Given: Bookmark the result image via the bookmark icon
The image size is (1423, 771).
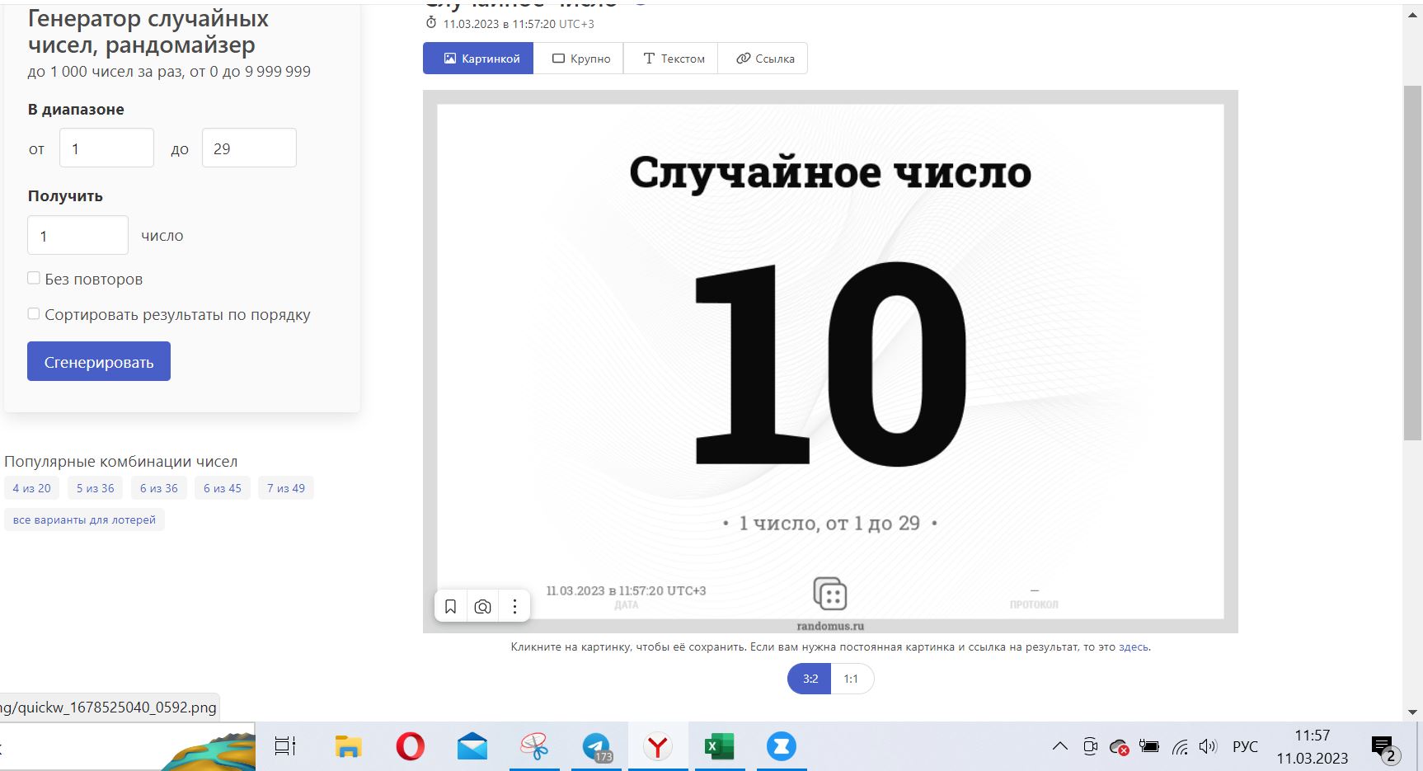Looking at the screenshot, I should (450, 607).
